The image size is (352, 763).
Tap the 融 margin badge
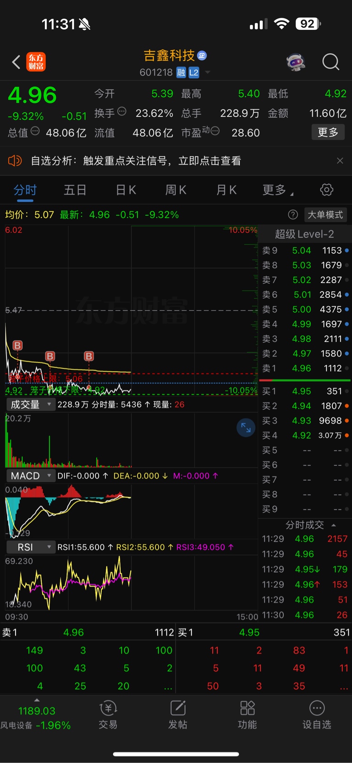[181, 72]
